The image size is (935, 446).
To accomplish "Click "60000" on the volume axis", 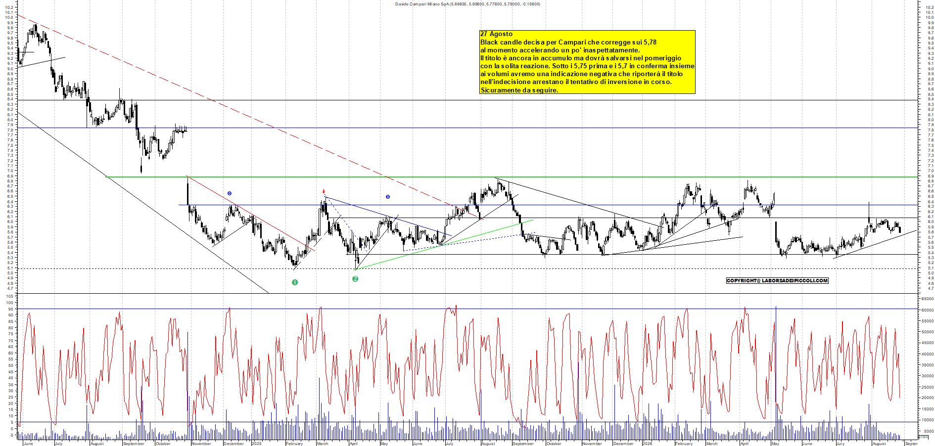I will pyautogui.click(x=927, y=311).
